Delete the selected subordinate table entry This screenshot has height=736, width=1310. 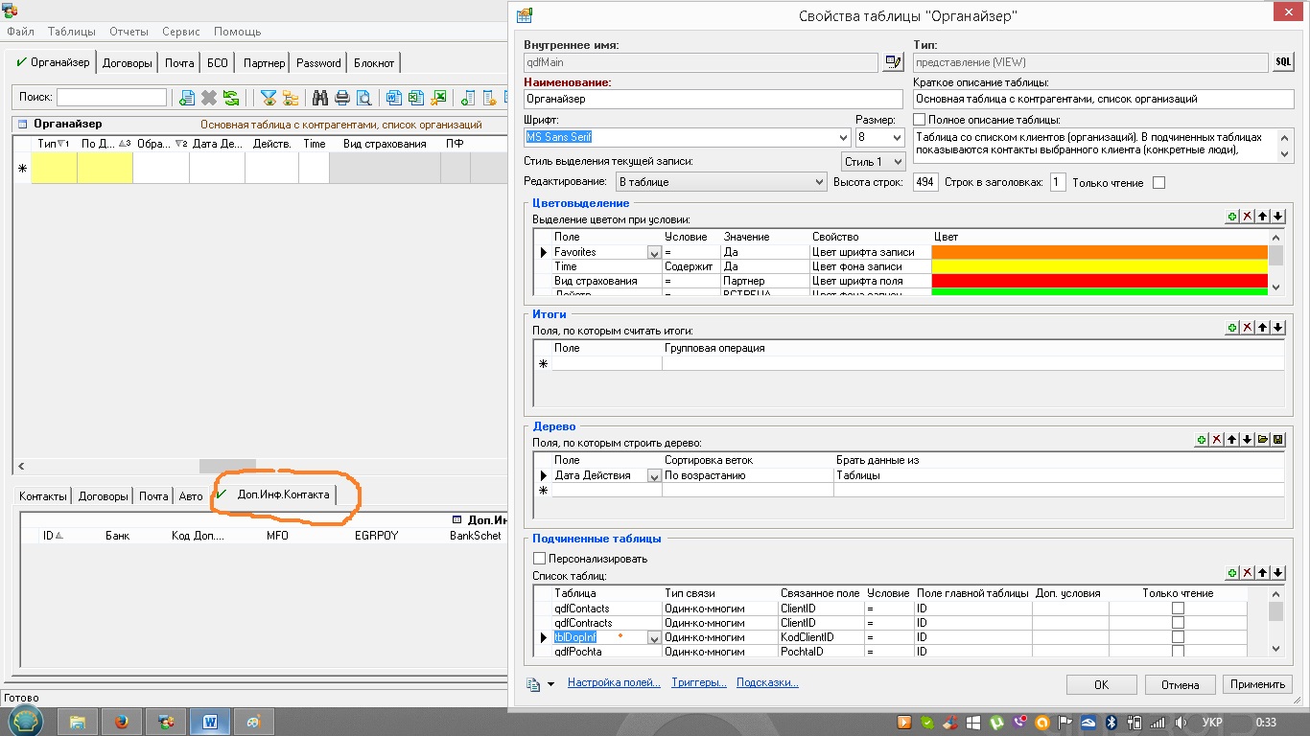point(1248,573)
